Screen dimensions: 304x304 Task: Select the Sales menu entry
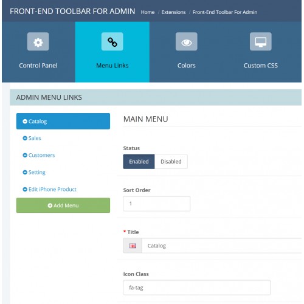coord(35,138)
